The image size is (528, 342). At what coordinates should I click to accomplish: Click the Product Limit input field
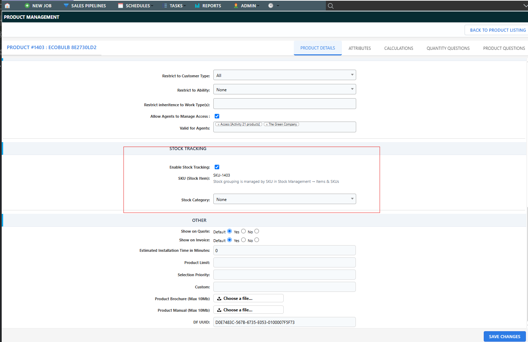(284, 263)
